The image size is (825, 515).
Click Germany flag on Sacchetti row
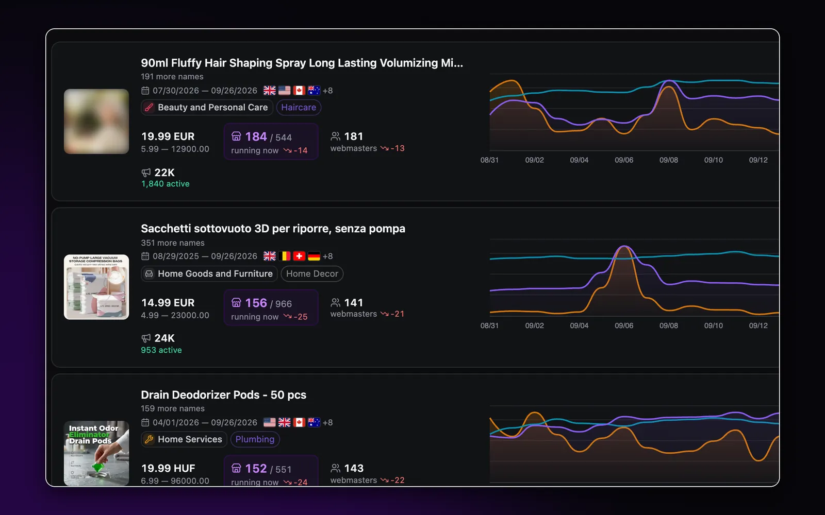coord(314,256)
